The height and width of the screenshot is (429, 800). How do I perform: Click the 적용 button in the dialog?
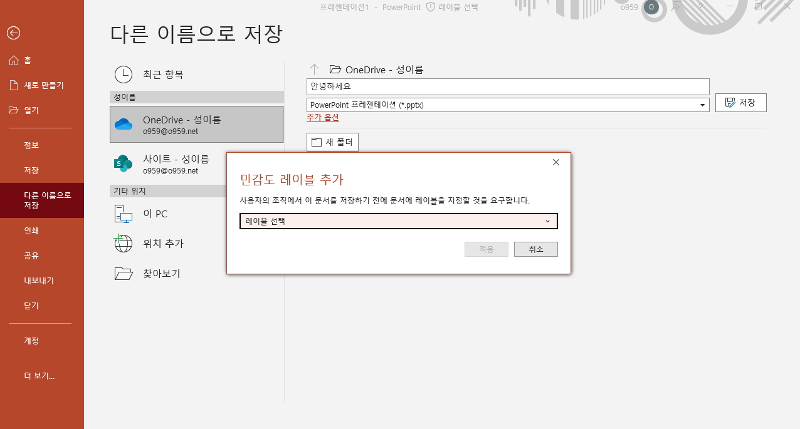487,249
